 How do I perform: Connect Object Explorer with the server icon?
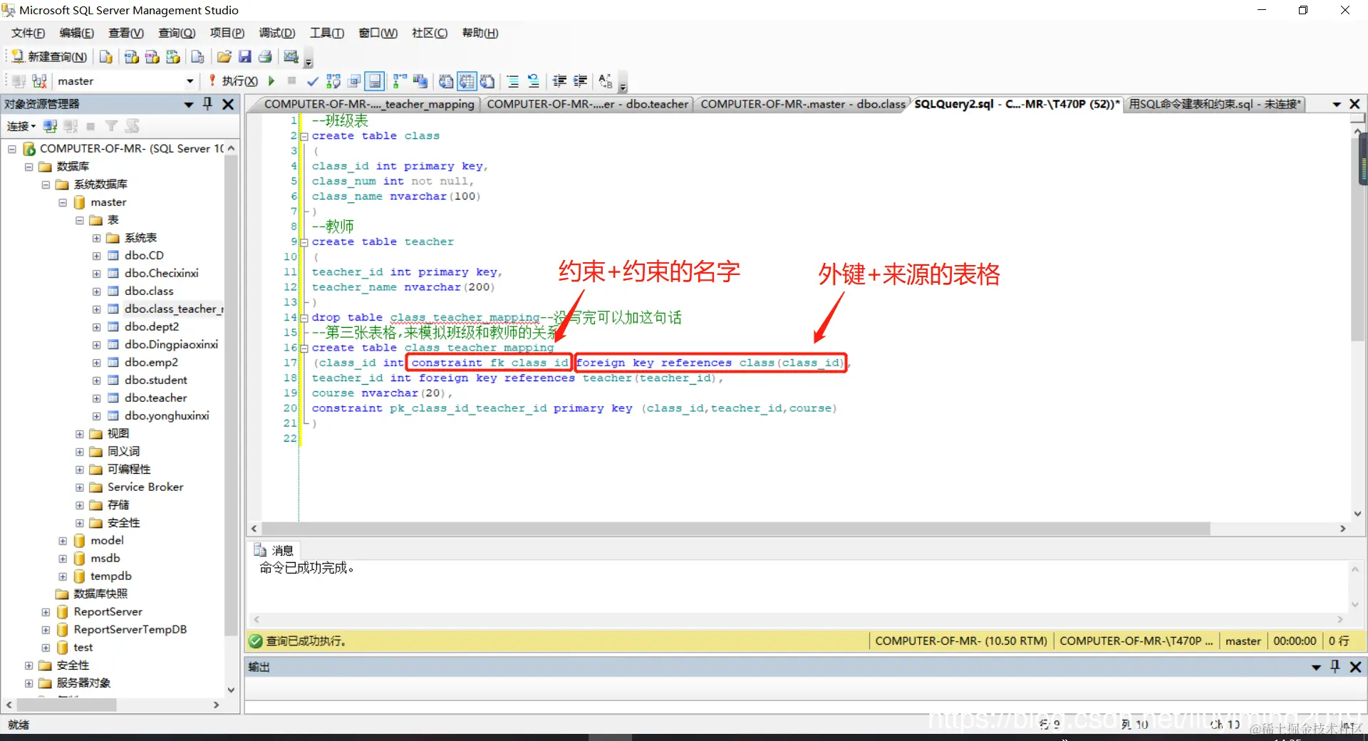pos(50,126)
